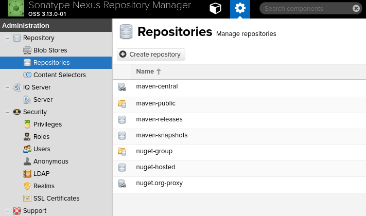Focus the Search components field
Screen dimensions: 366x216
pos(306,9)
